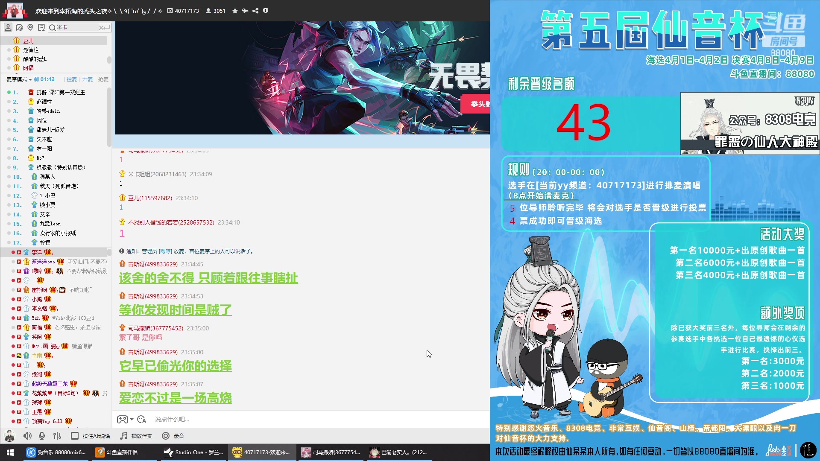820x461 pixels.
Task: Select the microphone icon in the bottom toolbar
Action: click(x=41, y=436)
